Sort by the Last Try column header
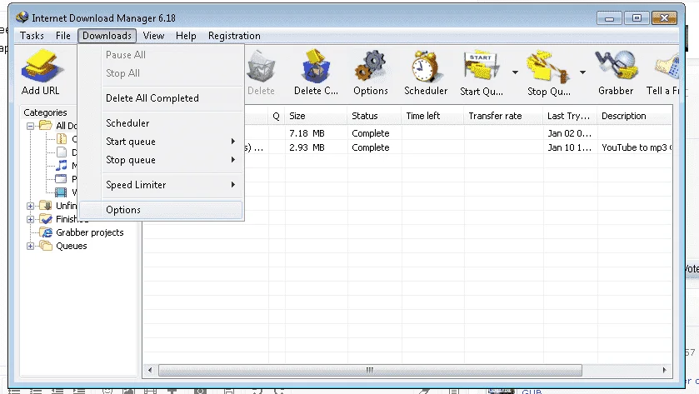This screenshot has height=394, width=699. point(570,116)
